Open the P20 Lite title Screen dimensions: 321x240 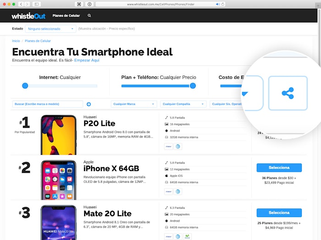coord(100,124)
